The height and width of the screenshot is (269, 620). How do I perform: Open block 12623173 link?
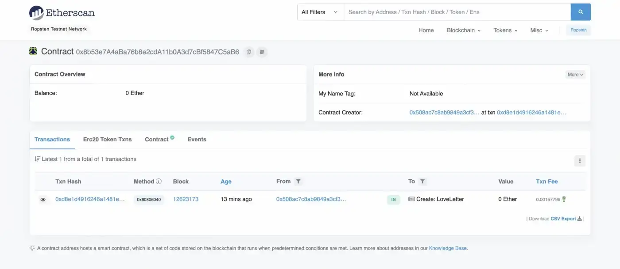coord(186,199)
